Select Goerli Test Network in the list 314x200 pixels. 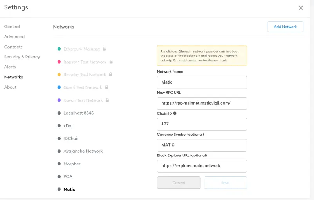coord(83,87)
